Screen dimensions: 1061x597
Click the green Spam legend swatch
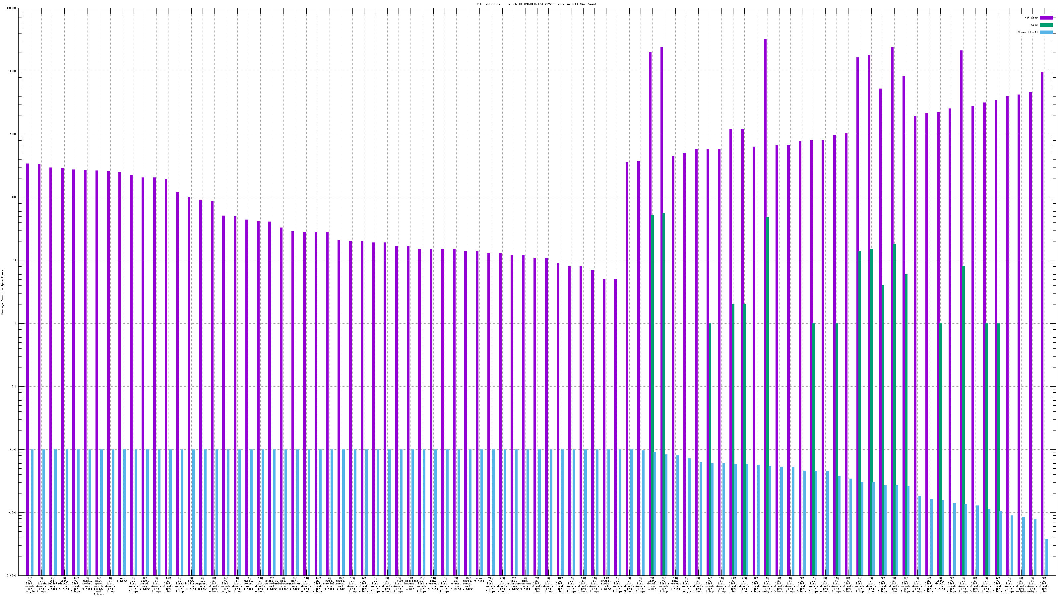[1046, 25]
